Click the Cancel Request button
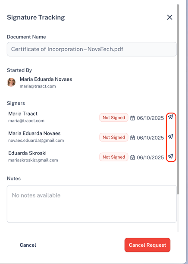 (x=147, y=245)
